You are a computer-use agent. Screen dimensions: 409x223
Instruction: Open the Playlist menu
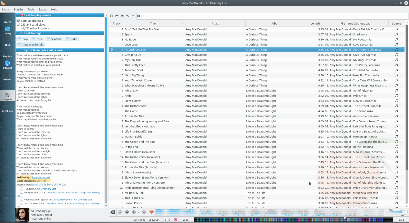19,9
